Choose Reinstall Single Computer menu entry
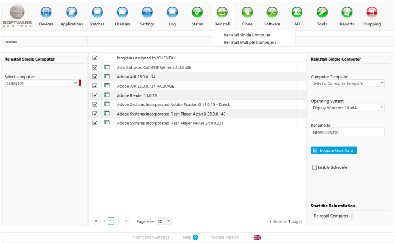 247,35
